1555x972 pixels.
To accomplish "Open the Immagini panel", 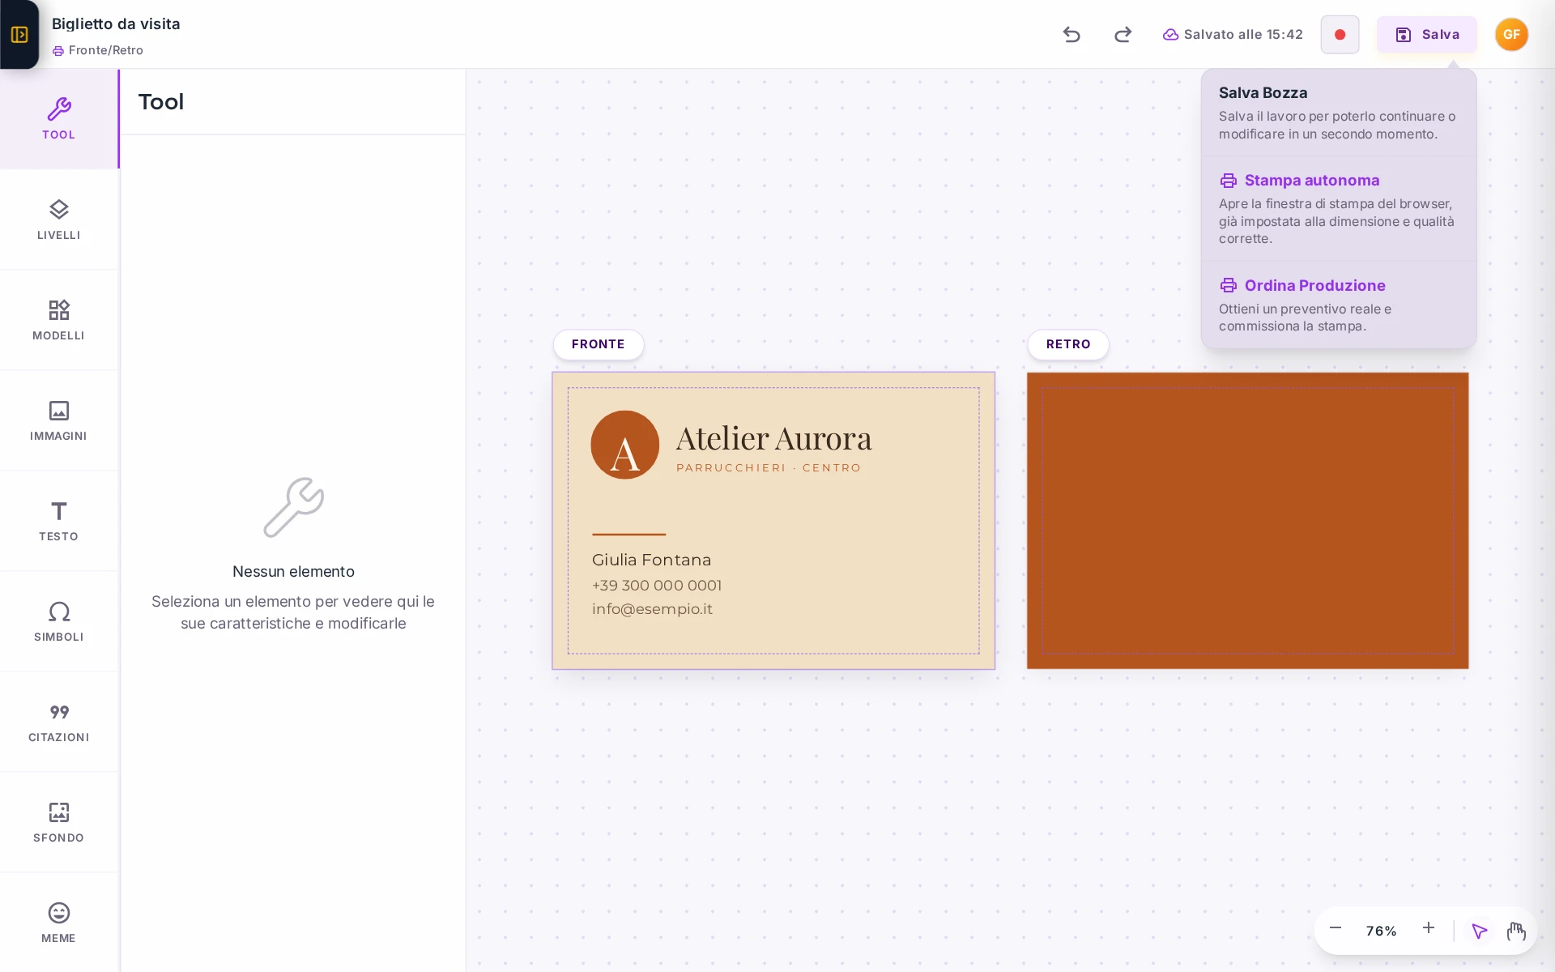I will (59, 420).
